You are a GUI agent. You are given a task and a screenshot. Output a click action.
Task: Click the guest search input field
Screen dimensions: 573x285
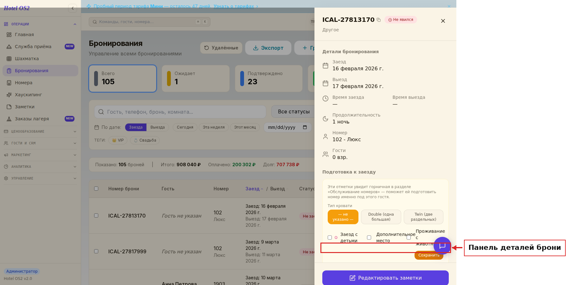(180, 112)
